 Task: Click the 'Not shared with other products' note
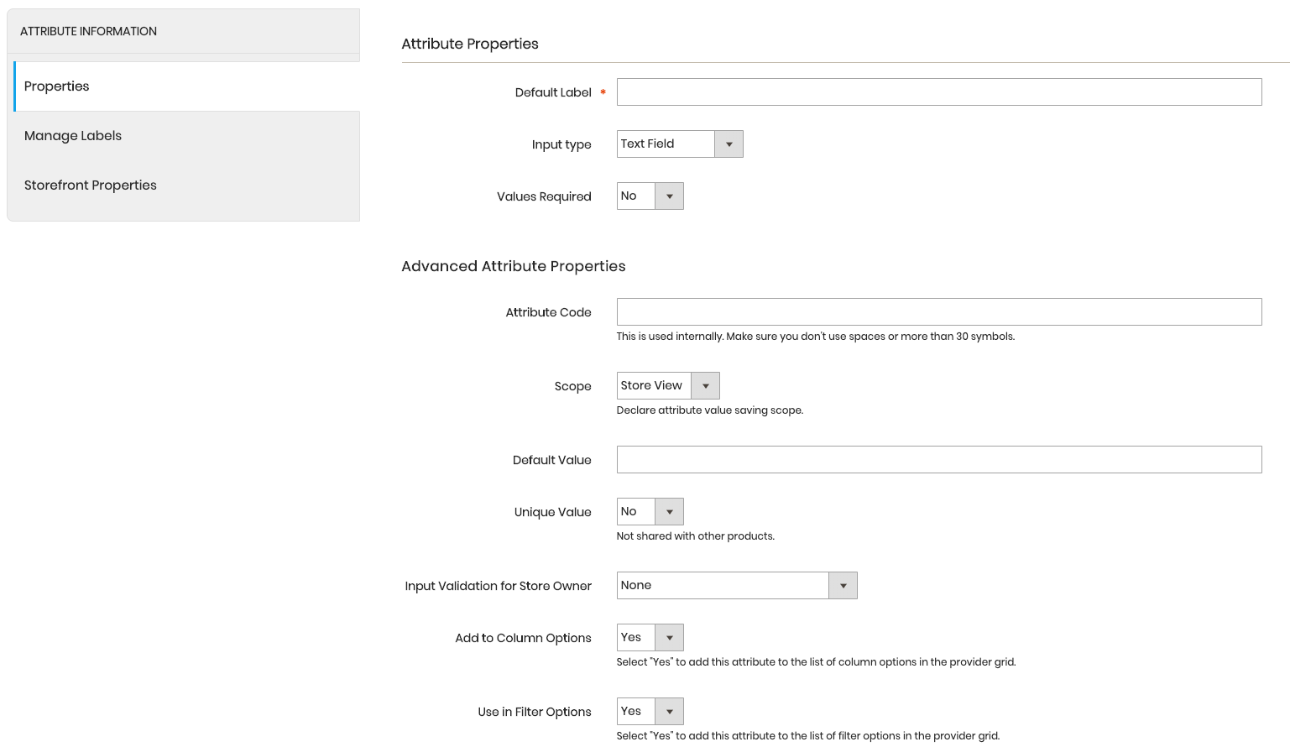click(696, 536)
